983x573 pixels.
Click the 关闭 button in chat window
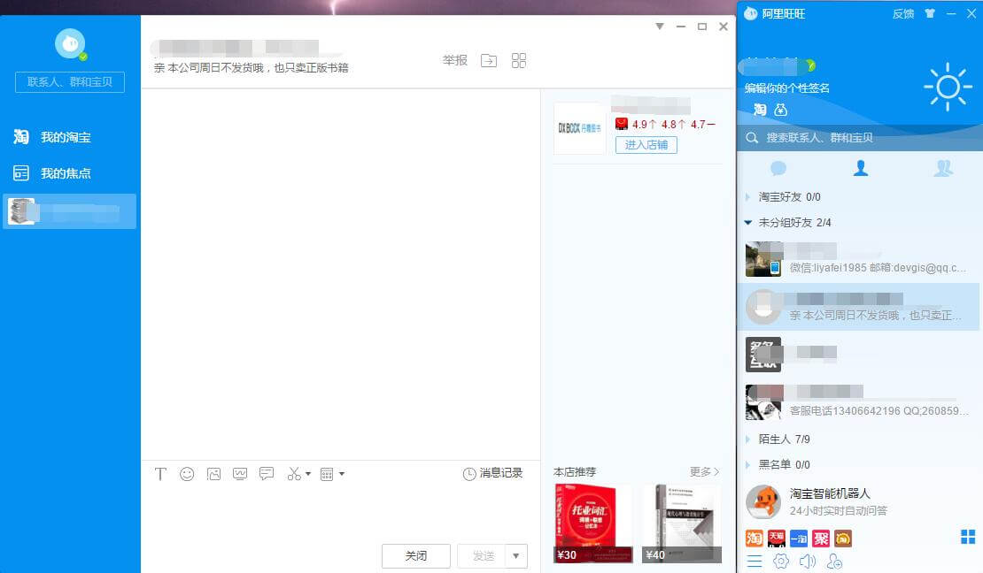[x=416, y=556]
